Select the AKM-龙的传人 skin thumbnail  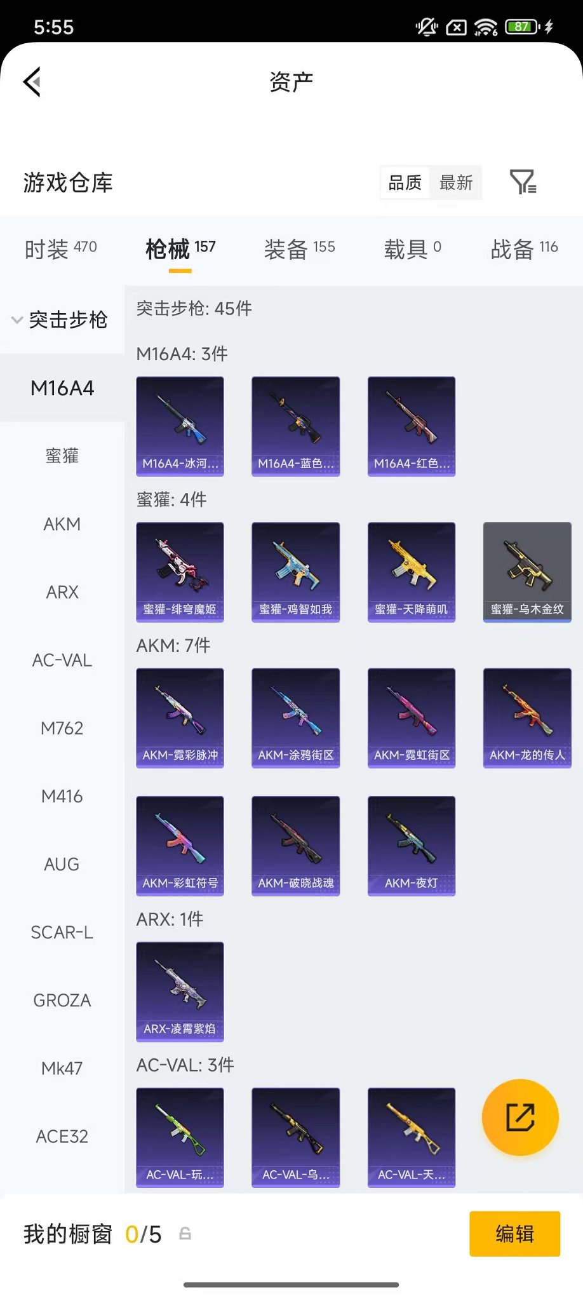click(x=527, y=718)
